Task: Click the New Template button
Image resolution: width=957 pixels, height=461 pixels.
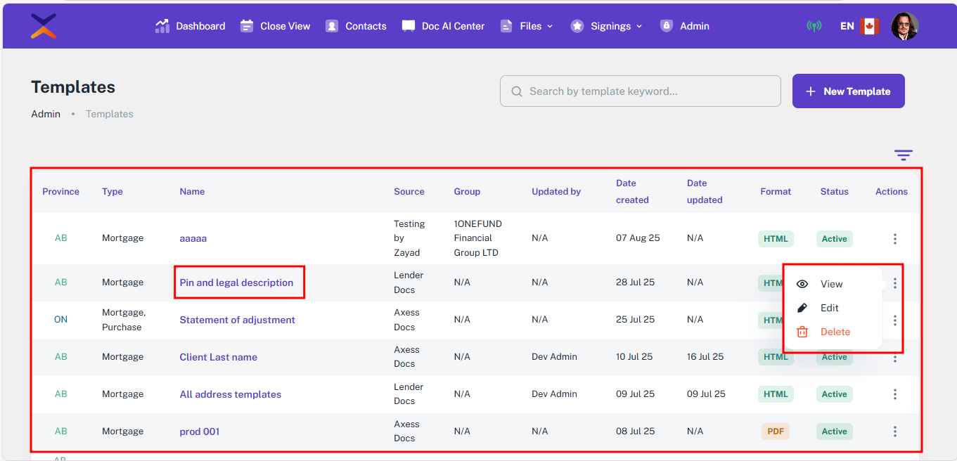Action: coord(848,91)
